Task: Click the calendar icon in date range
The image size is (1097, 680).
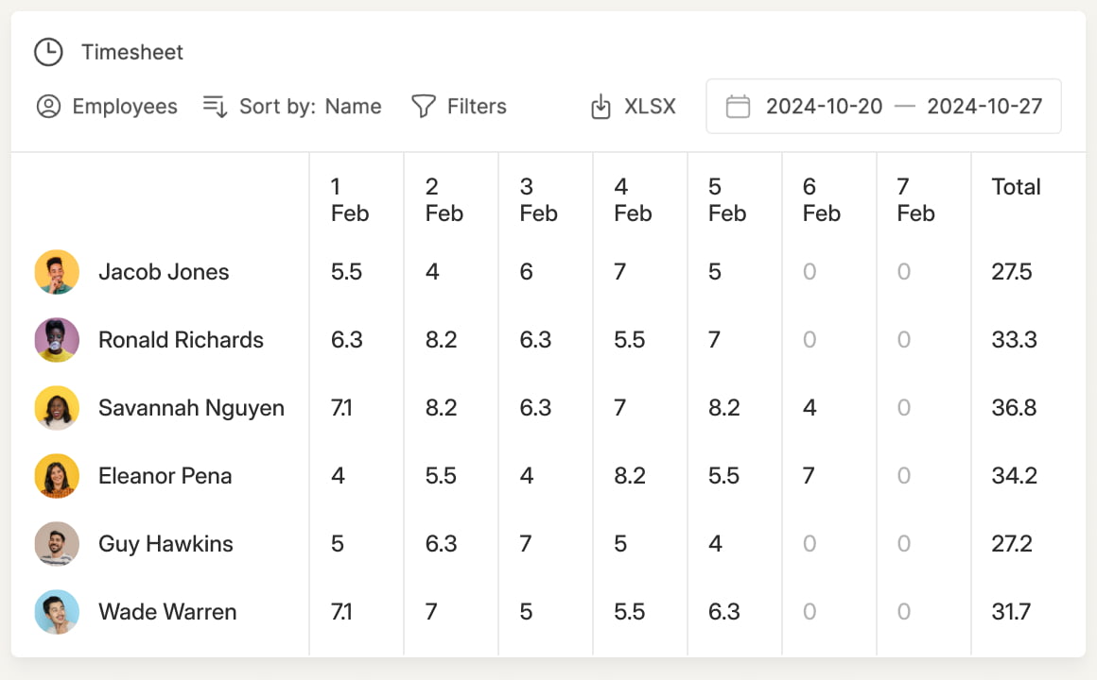Action: (x=738, y=106)
